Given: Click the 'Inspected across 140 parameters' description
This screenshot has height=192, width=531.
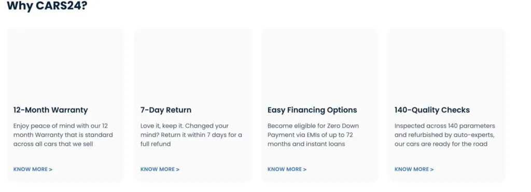Looking at the screenshot, I should [444, 135].
